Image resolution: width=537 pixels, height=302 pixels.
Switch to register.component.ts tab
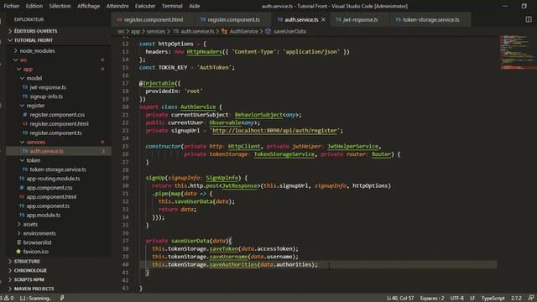point(233,19)
